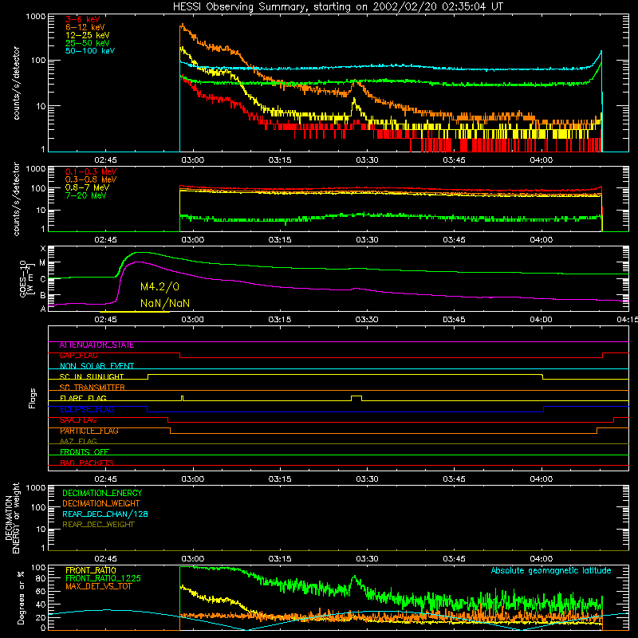Viewport: 638px width, 638px height.
Task: Click the DECIMATION_WEIGHT legend label
Action: (x=101, y=504)
